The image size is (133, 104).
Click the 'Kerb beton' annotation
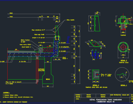(25, 45)
